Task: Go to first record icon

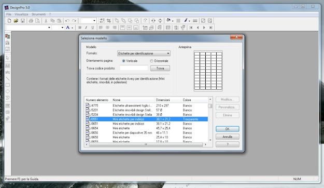Action: coord(191,28)
